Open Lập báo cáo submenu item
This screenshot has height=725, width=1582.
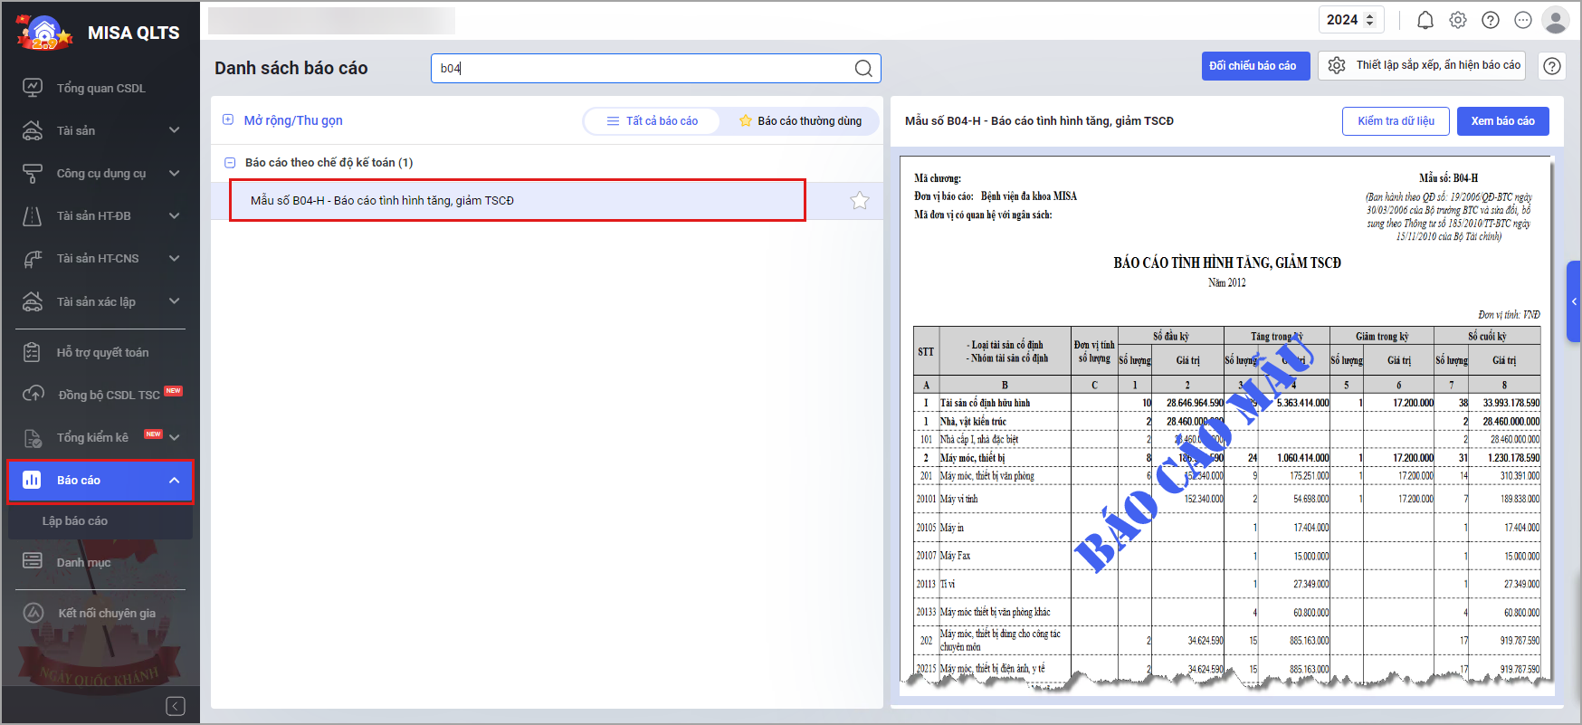101,521
